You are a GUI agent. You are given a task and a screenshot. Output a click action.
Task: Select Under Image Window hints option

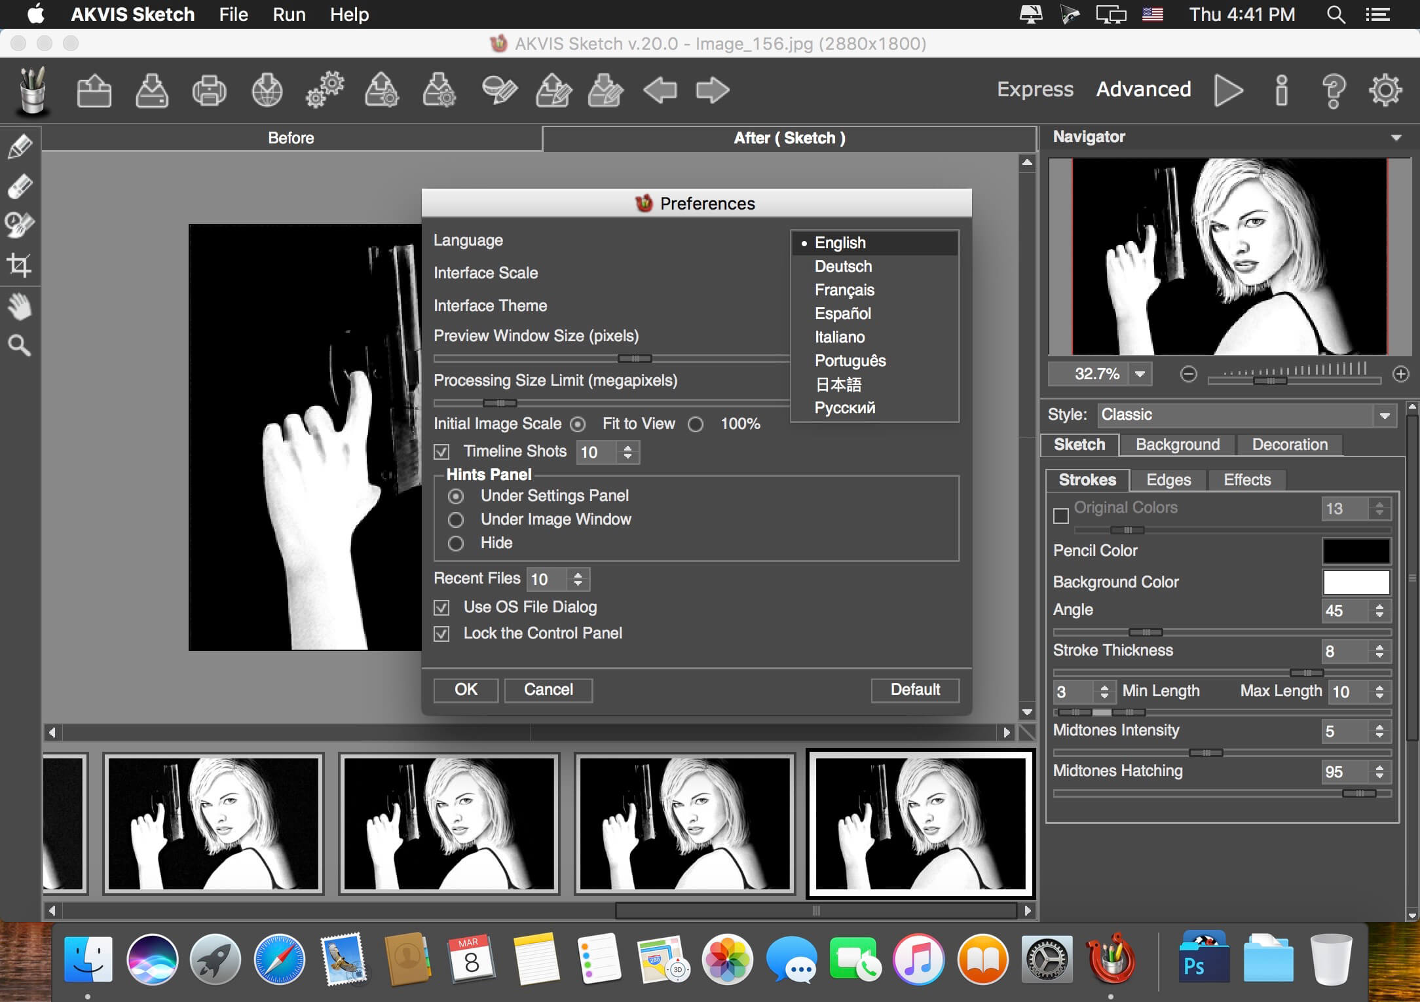[x=456, y=520]
